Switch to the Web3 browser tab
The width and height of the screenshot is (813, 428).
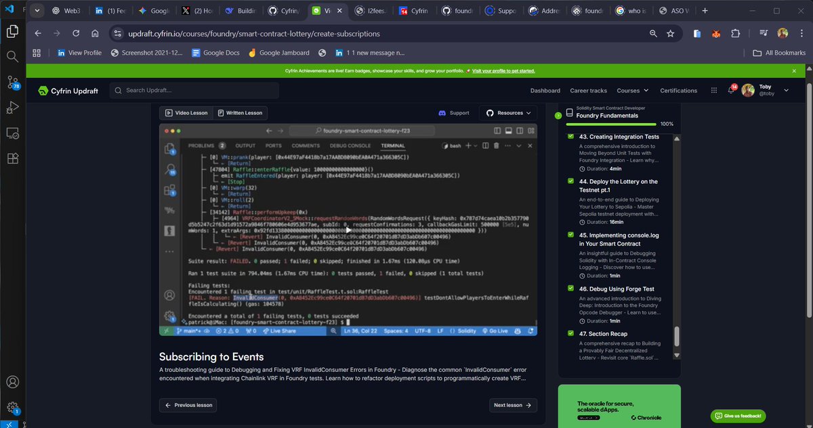coord(65,11)
